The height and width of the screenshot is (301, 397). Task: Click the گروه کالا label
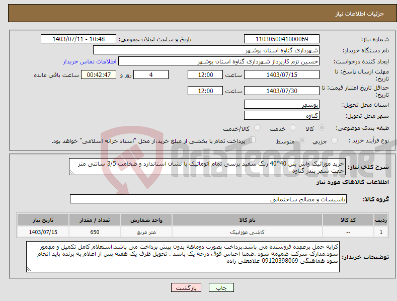tap(376, 199)
